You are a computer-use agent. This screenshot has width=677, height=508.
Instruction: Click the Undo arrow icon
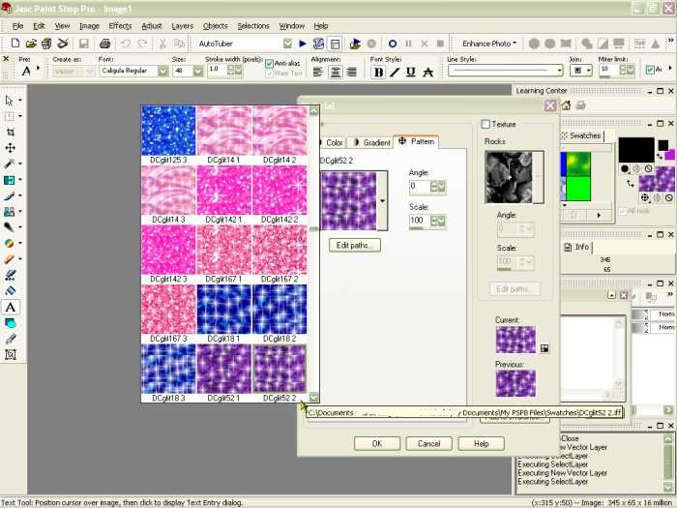coord(126,44)
